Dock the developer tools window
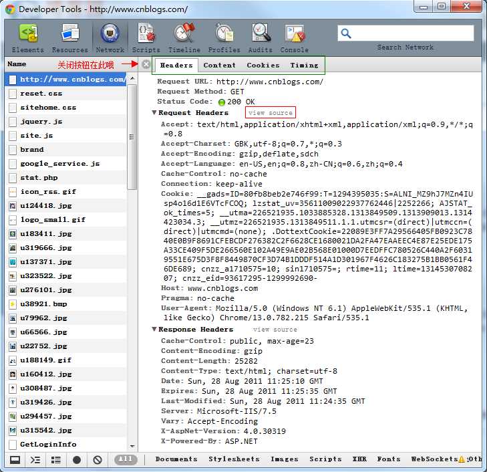This screenshot has height=472, width=487. [15, 459]
